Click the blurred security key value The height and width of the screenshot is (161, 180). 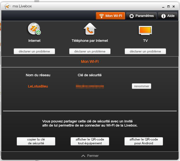pos(90,86)
